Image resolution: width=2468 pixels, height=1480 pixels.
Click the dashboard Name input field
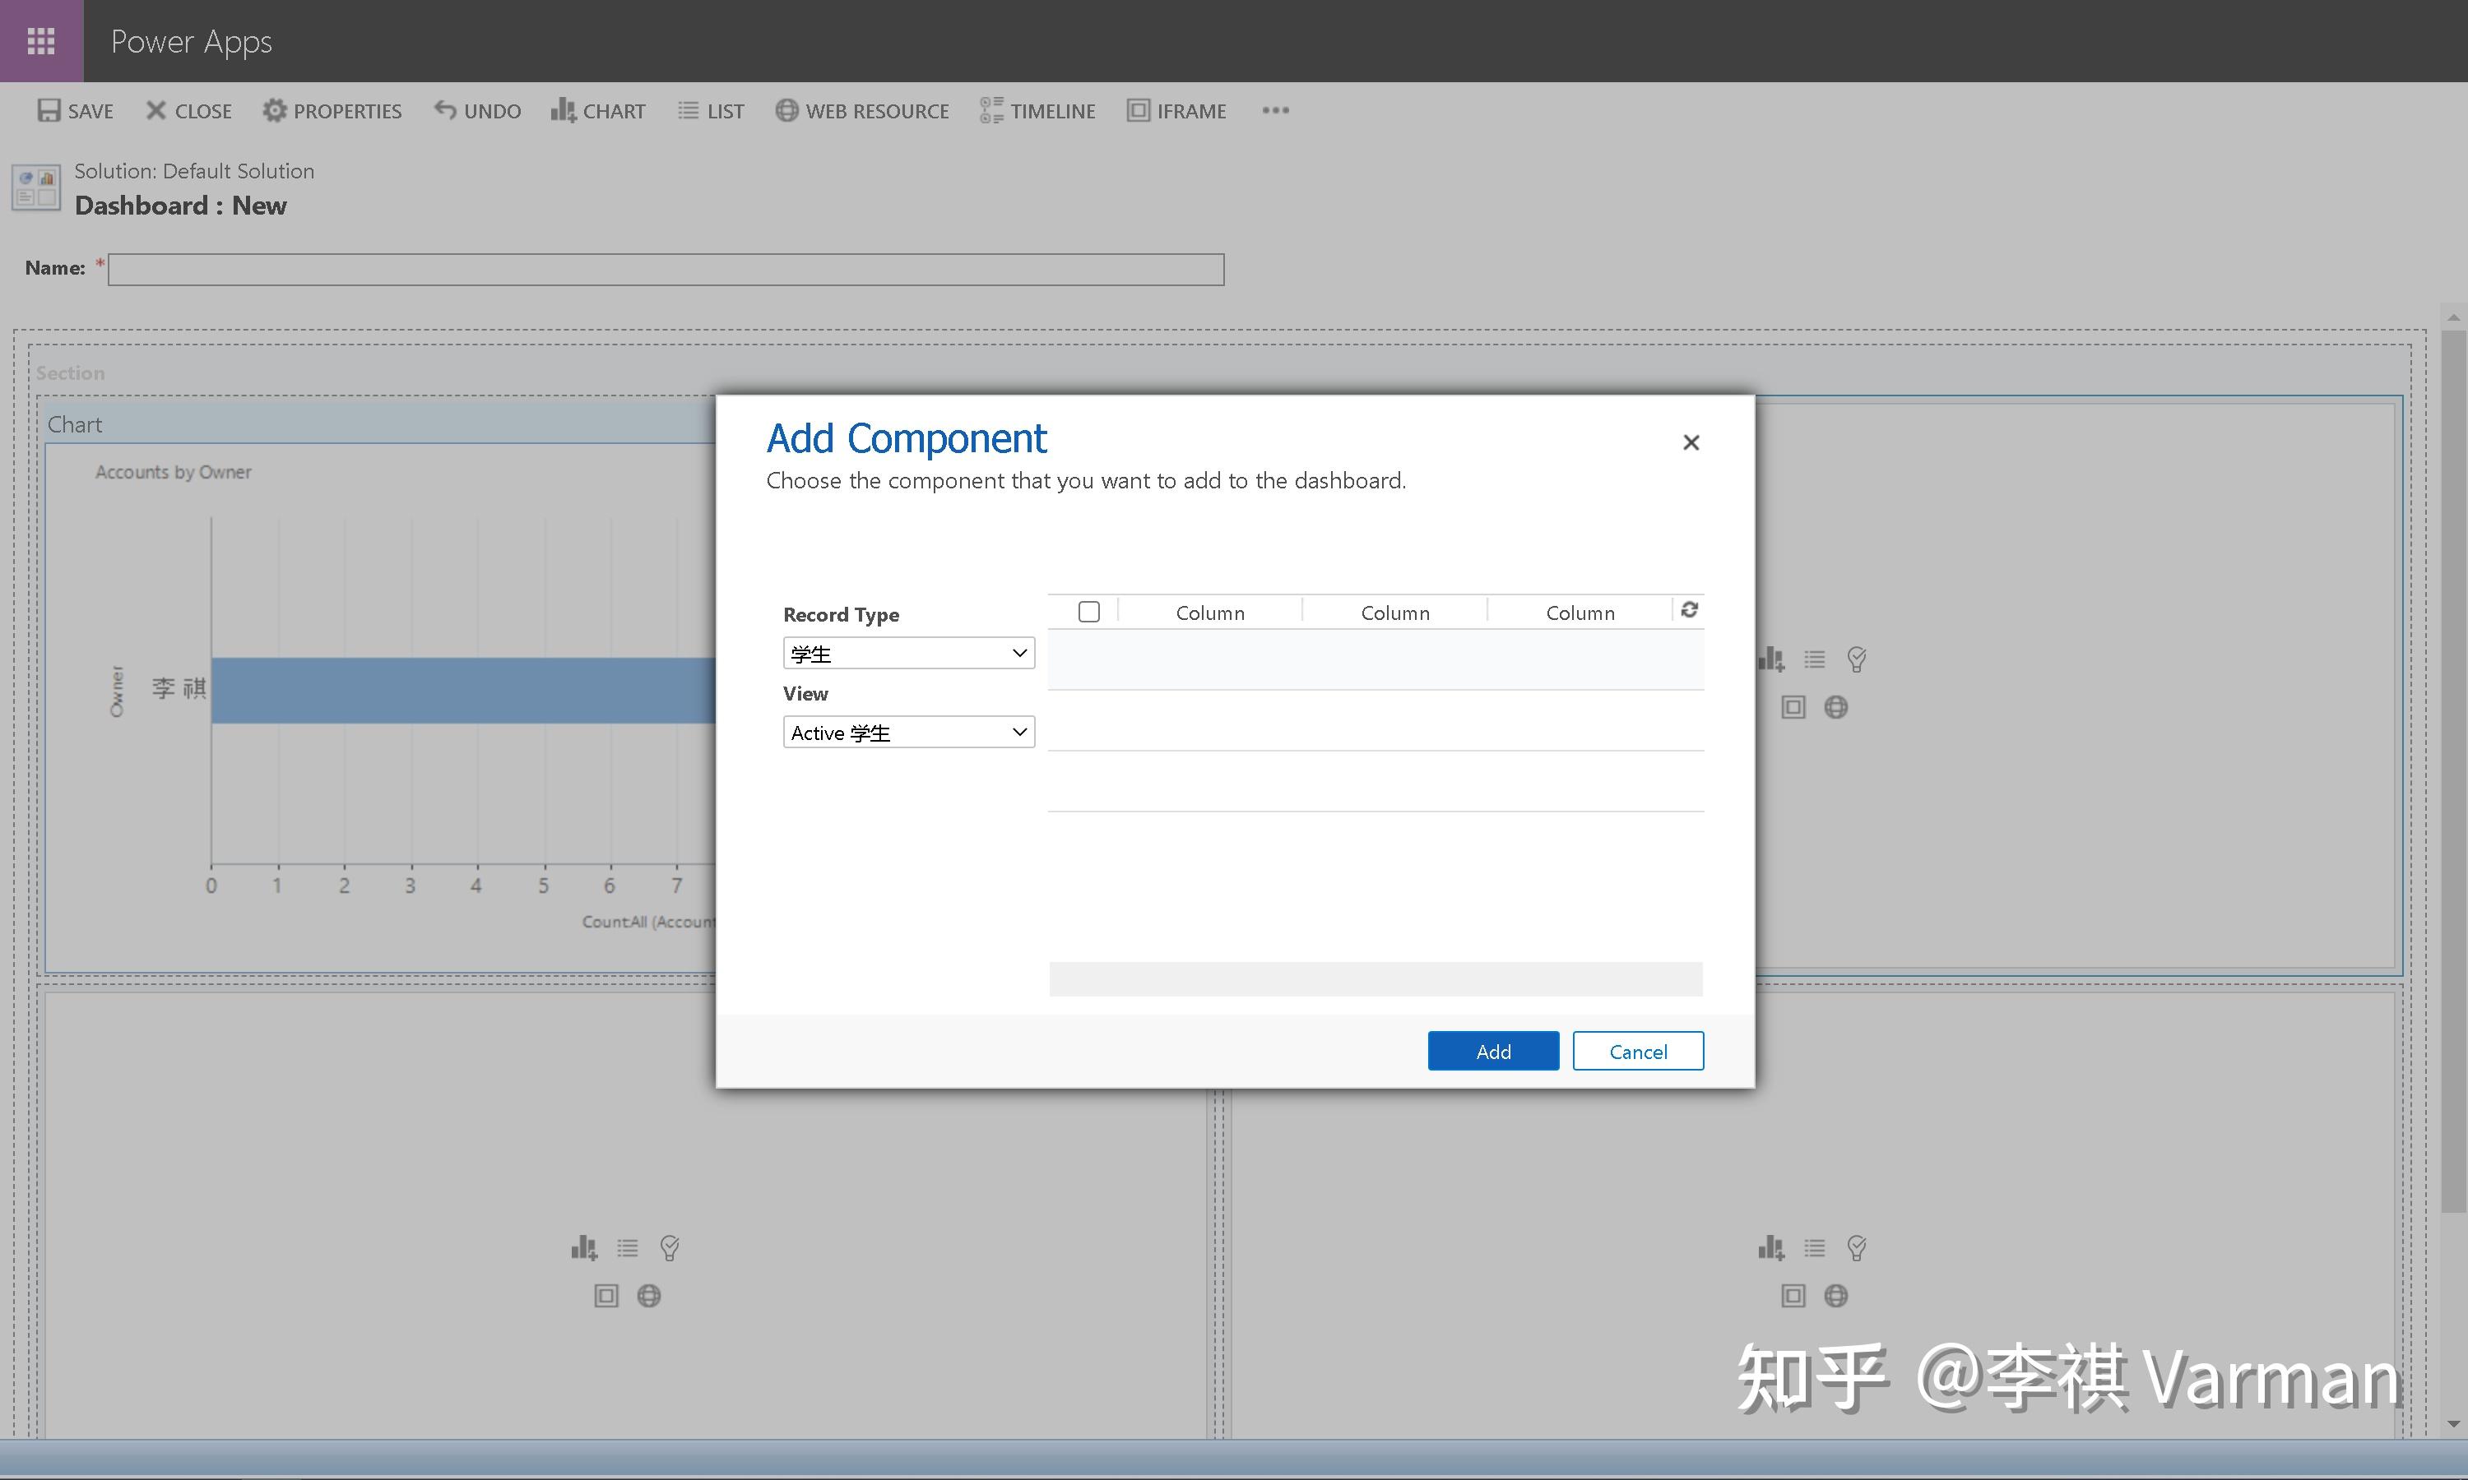coord(666,269)
